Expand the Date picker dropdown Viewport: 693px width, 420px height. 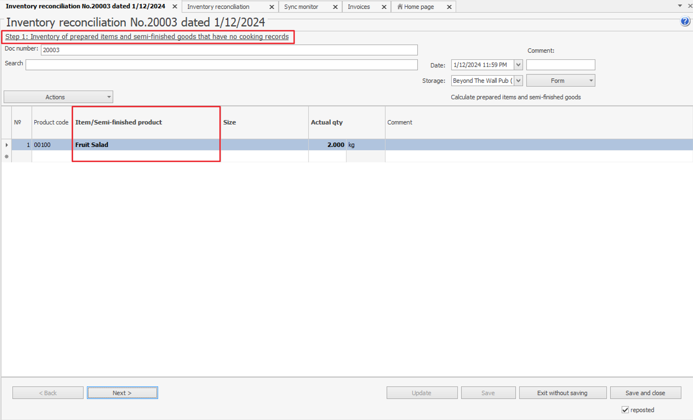pyautogui.click(x=518, y=65)
